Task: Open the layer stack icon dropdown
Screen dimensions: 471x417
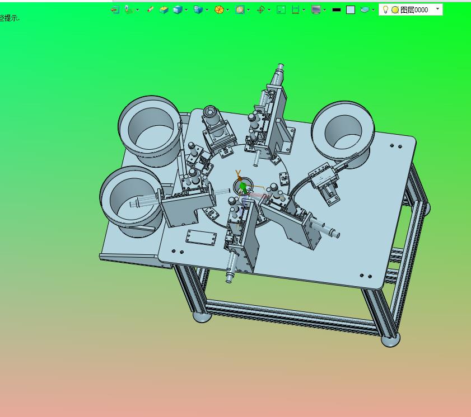Action: click(373, 10)
